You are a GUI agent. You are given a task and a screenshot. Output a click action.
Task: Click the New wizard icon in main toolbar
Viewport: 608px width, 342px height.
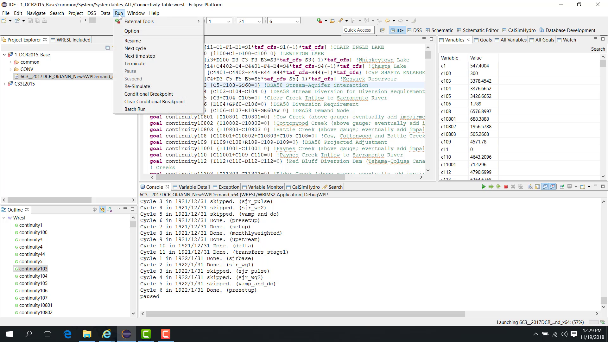(4, 21)
